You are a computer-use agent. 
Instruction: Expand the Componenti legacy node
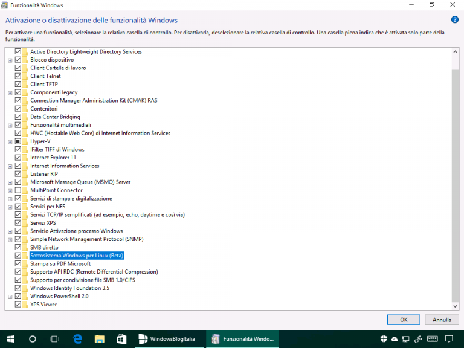[10, 93]
